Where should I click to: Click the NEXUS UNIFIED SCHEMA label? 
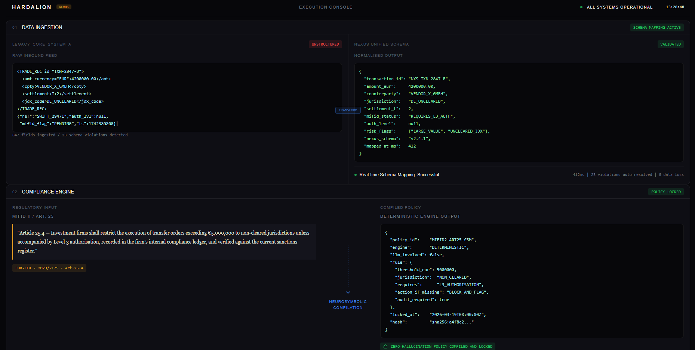pyautogui.click(x=381, y=44)
